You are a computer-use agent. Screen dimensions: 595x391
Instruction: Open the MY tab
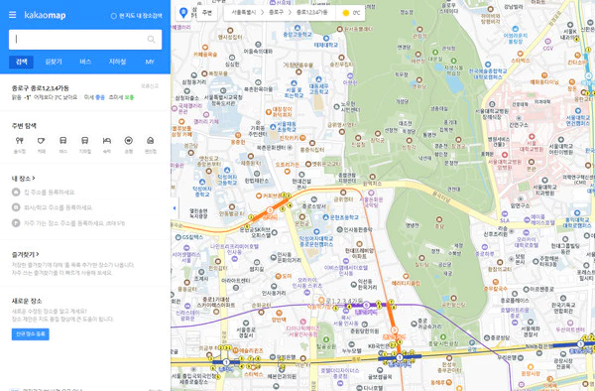point(150,62)
